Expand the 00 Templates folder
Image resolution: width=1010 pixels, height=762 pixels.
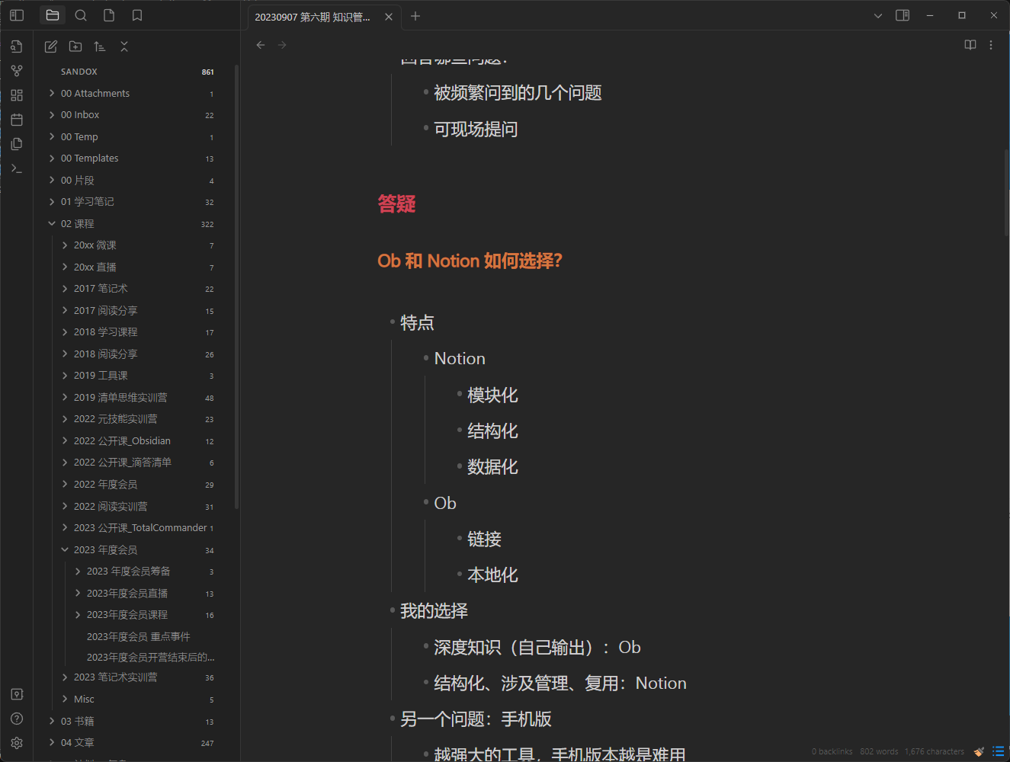click(x=52, y=158)
